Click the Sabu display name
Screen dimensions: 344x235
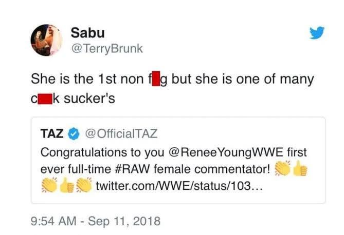point(88,33)
